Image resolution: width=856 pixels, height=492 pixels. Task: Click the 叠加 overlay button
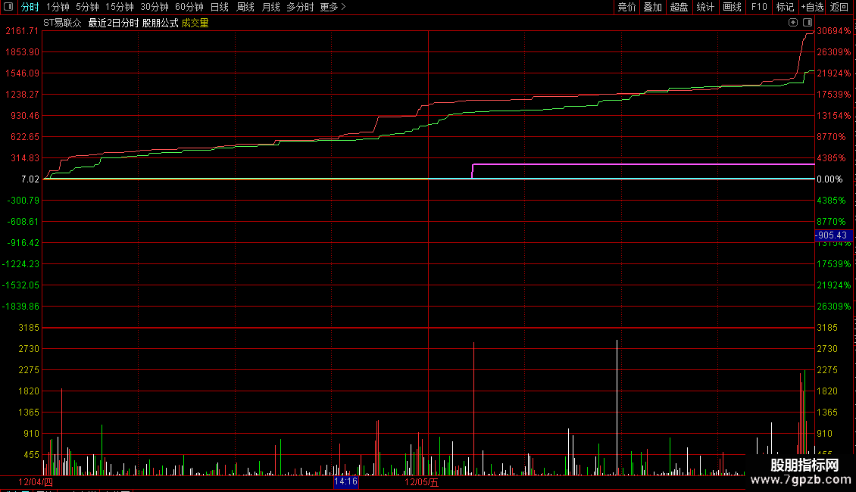[x=652, y=7]
